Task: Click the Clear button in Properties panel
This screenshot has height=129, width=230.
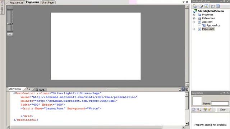Action: coord(222,110)
